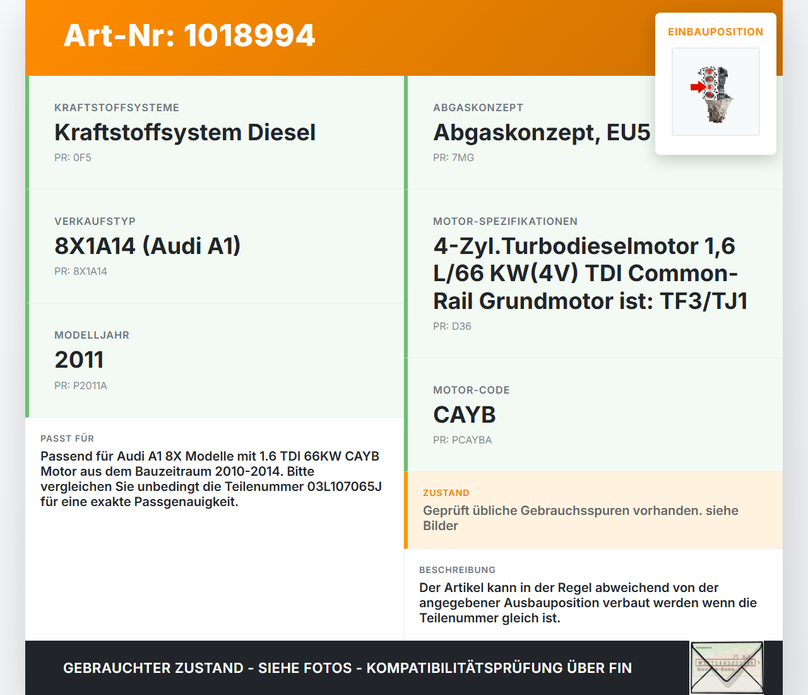Viewport: 808px width, 695px height.
Task: Click the PR: PCAYBA code
Action: click(x=462, y=440)
